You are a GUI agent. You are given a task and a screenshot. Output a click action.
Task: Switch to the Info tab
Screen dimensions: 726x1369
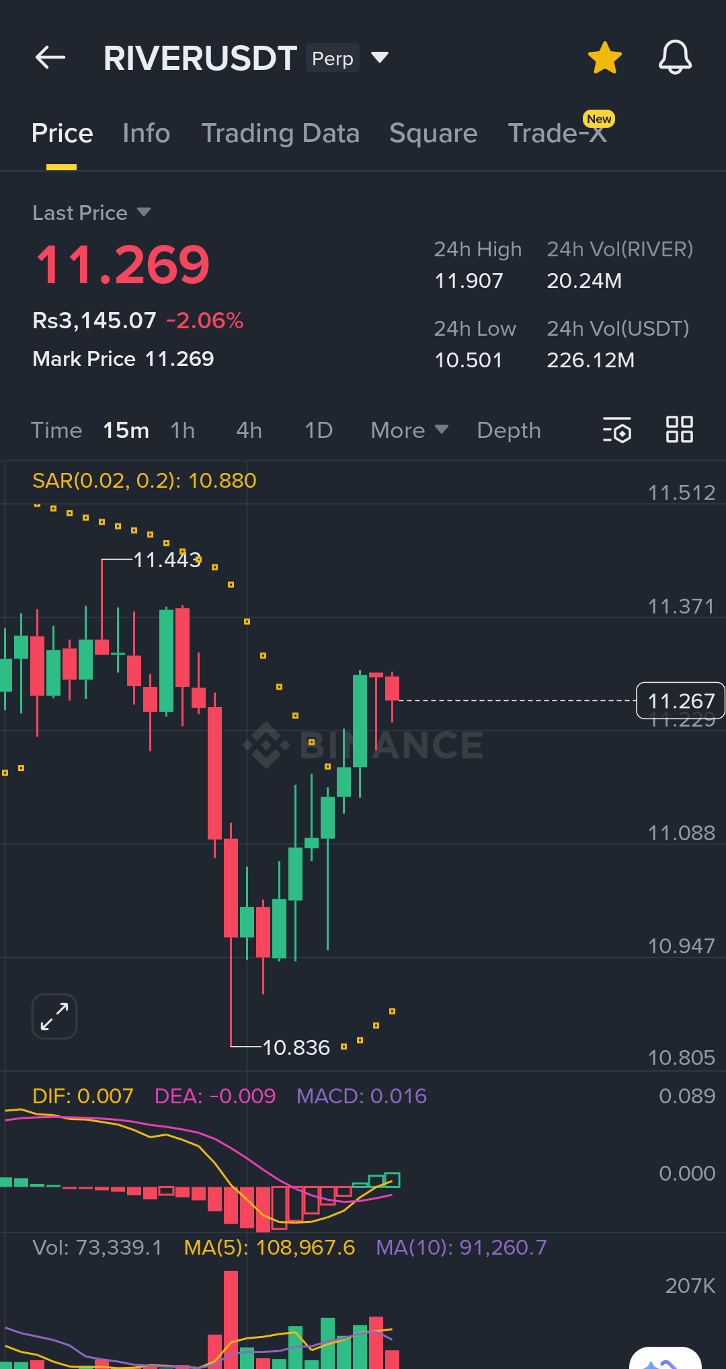coord(147,133)
